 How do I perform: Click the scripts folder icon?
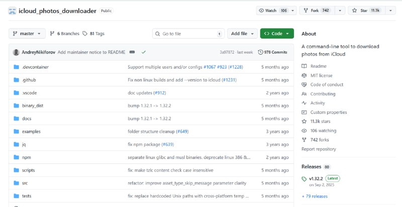17,170
